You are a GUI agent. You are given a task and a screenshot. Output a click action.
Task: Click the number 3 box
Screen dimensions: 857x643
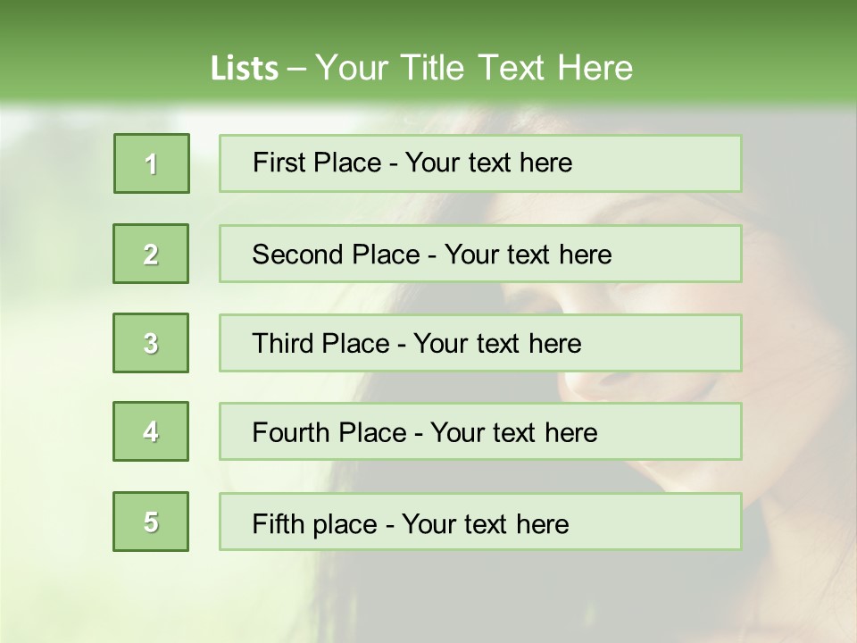151,343
